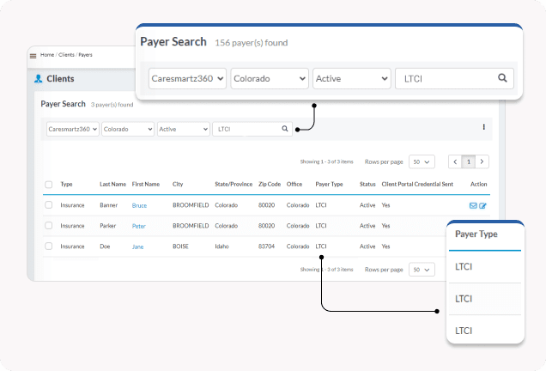Click Idaho state cell
Screen dimensions: 546x371
[221, 246]
